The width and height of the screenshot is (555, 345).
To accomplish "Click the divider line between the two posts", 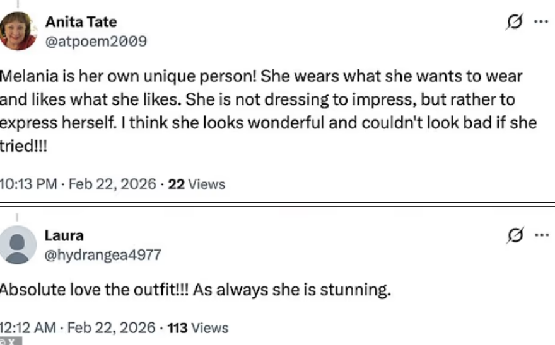I will tap(277, 204).
